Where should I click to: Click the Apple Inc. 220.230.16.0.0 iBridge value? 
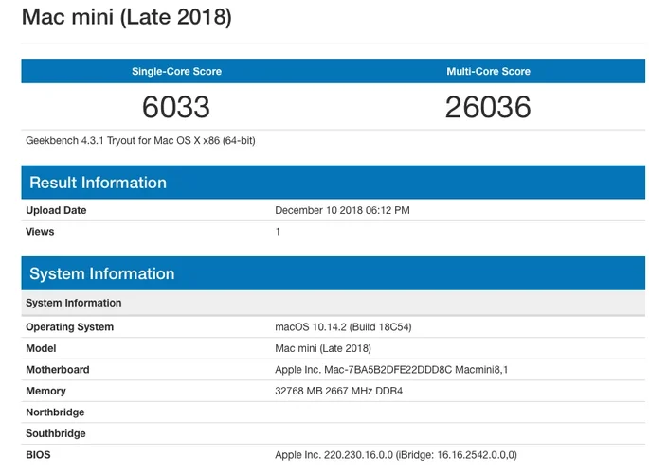pyautogui.click(x=396, y=455)
